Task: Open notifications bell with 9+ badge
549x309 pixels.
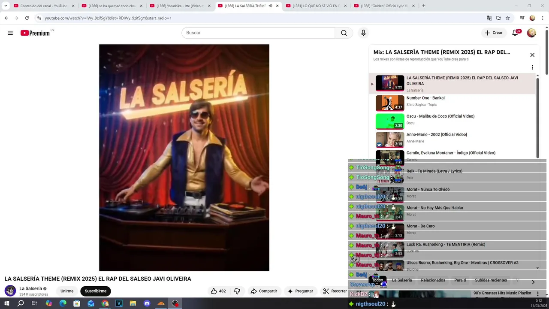Action: 516,33
